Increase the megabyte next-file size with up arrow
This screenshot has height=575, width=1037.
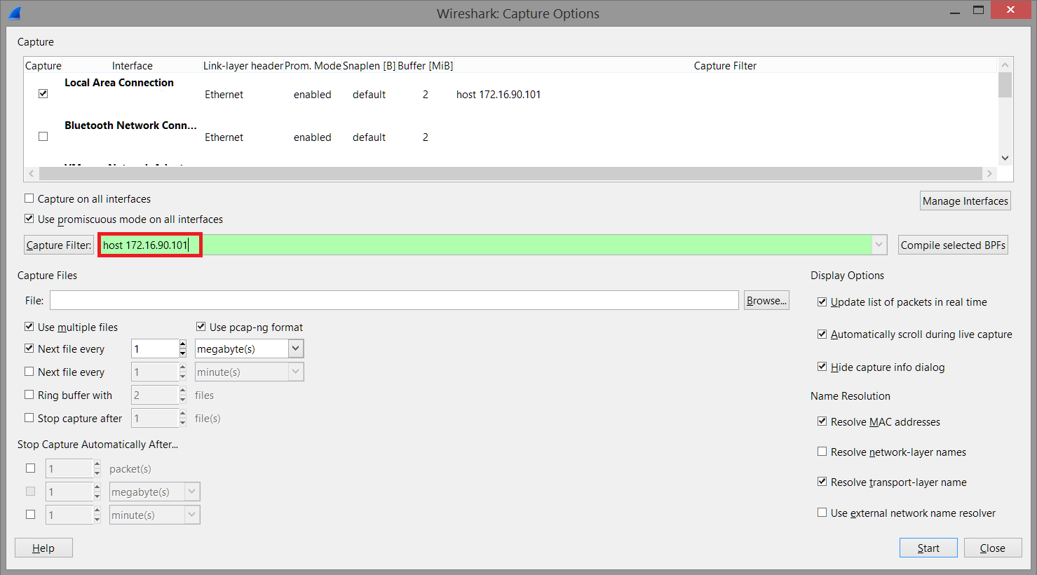coord(183,344)
